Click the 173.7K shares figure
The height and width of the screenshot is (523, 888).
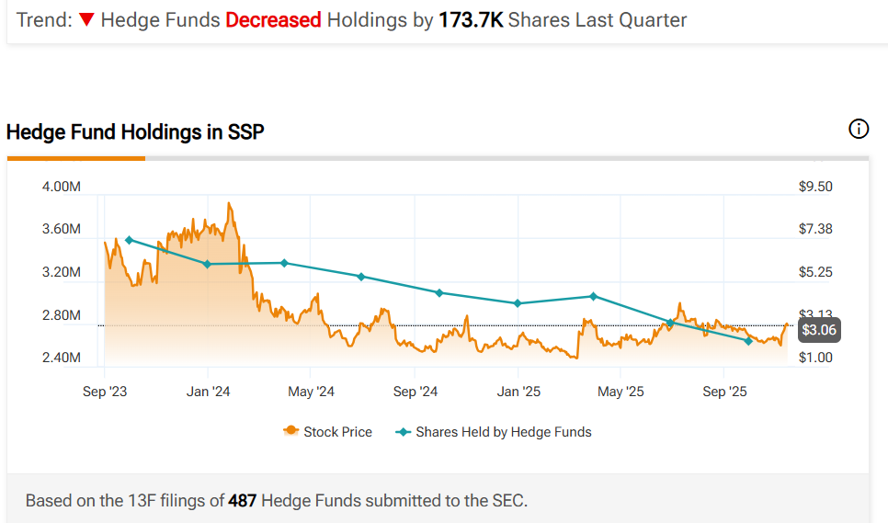pos(471,19)
